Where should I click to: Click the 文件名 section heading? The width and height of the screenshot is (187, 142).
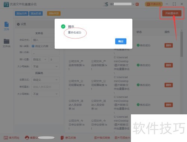[x=39, y=33]
